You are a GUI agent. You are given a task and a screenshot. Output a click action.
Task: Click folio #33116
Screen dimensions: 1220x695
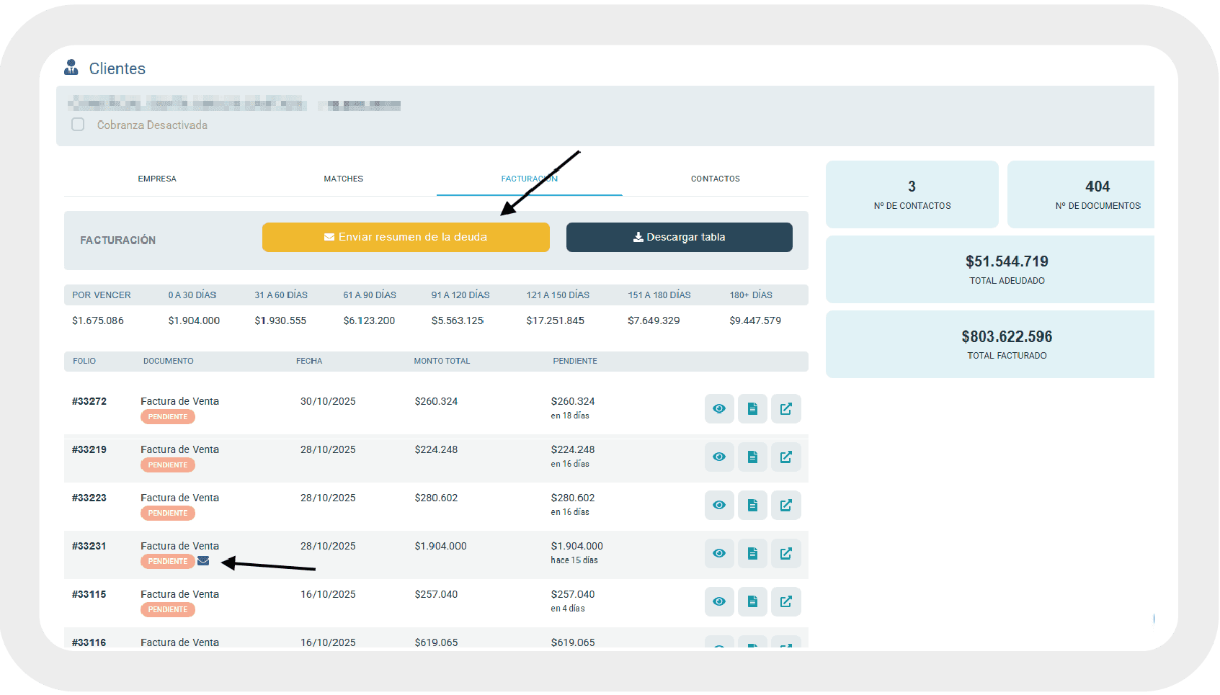89,642
